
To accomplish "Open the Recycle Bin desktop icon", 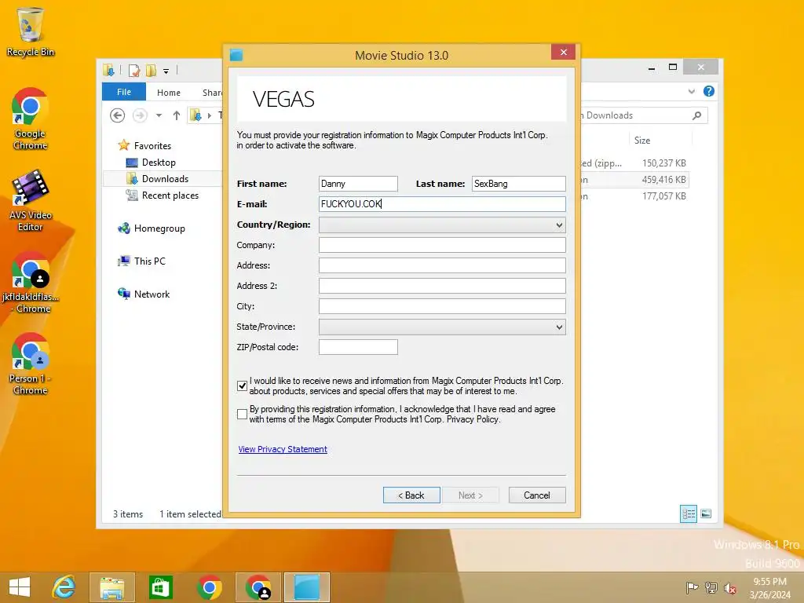I will click(31, 31).
